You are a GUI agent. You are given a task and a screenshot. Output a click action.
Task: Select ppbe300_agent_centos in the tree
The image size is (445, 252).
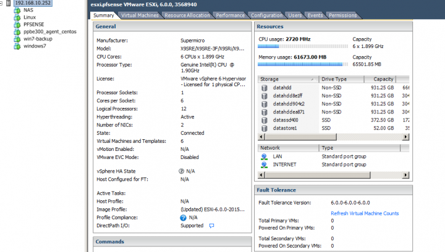click(x=50, y=31)
